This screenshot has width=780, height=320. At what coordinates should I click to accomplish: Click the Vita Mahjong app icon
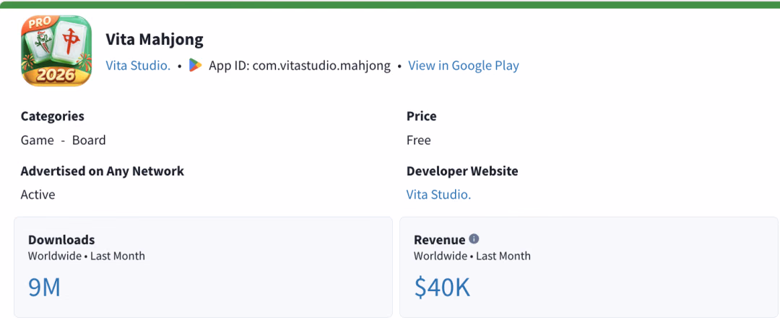(x=56, y=50)
